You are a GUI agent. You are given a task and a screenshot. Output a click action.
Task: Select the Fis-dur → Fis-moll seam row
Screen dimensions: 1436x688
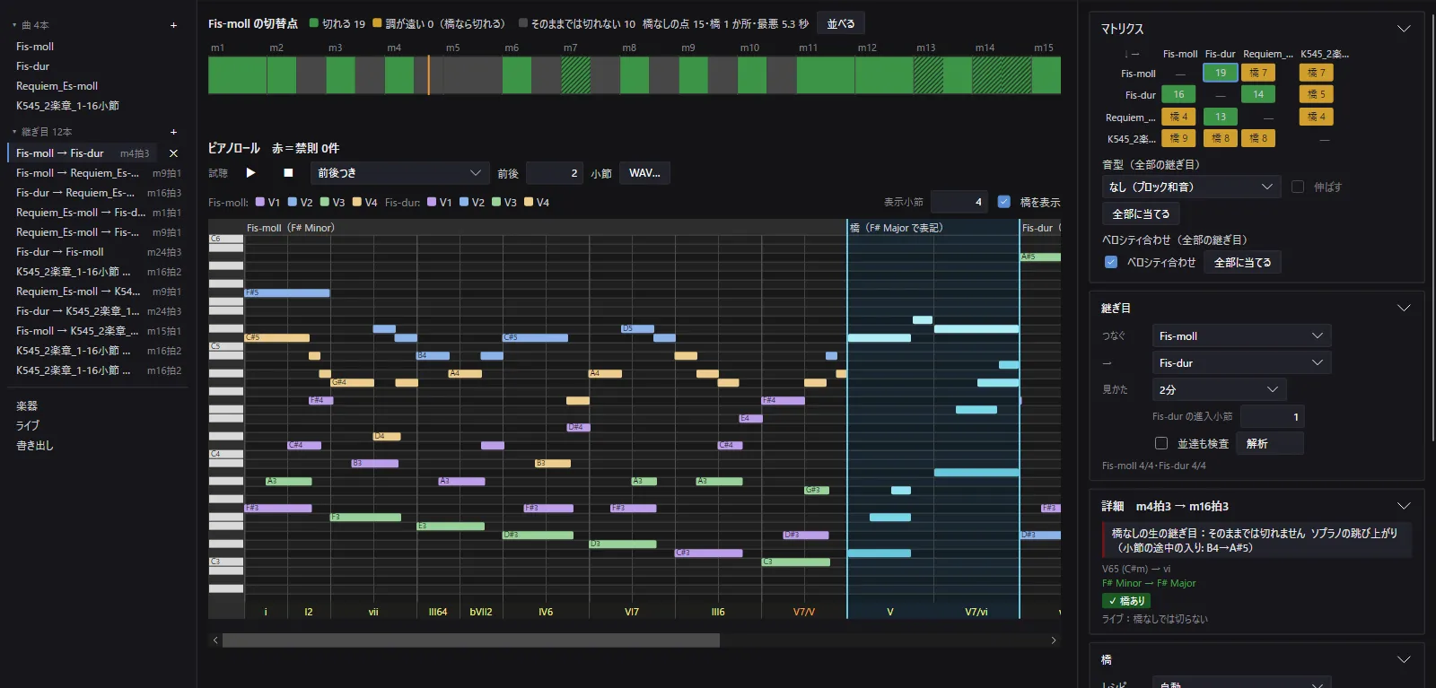(x=97, y=252)
